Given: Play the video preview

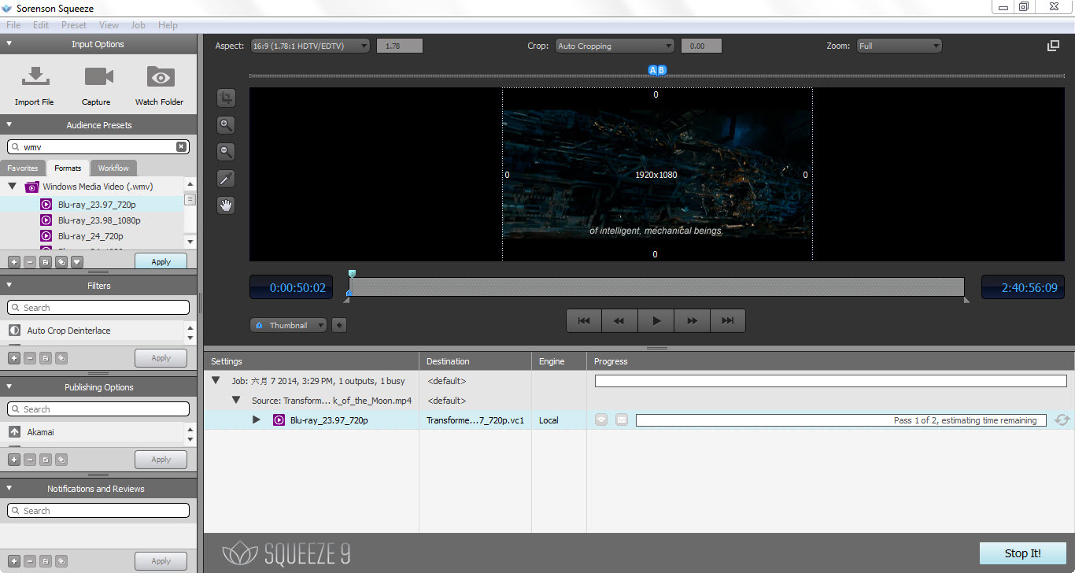Looking at the screenshot, I should (656, 321).
